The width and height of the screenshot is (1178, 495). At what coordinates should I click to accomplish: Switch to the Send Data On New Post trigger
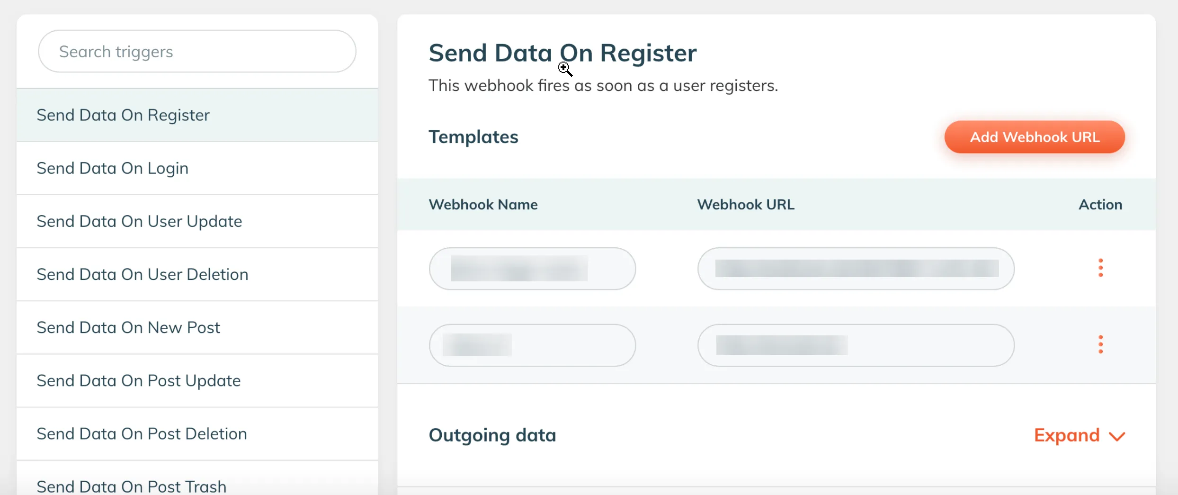[x=128, y=327]
